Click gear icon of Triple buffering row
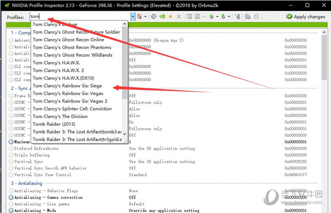331x213 pixels. coord(11,155)
